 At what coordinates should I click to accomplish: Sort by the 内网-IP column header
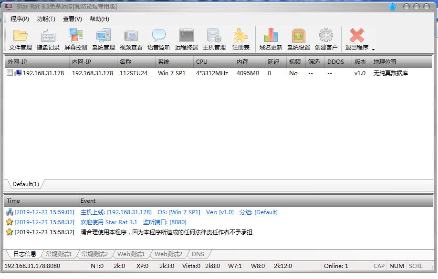(x=94, y=61)
